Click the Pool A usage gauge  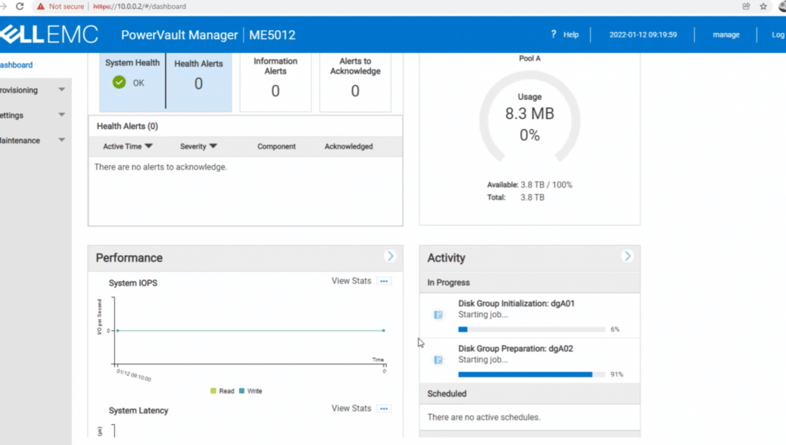coord(530,118)
